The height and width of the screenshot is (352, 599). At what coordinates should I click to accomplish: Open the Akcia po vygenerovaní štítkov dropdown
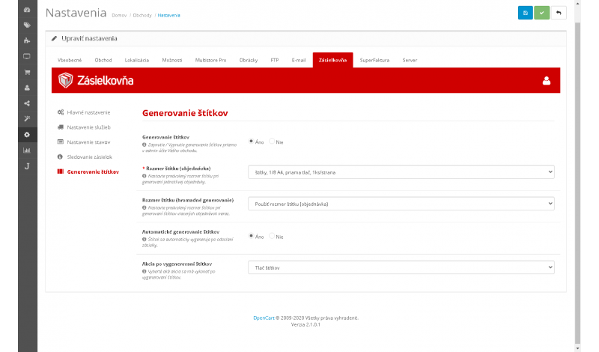[x=401, y=267]
